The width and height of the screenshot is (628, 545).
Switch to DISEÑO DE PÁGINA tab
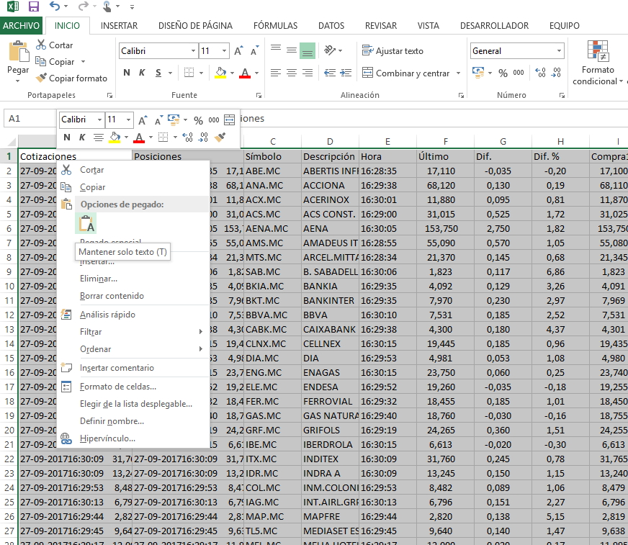click(195, 26)
